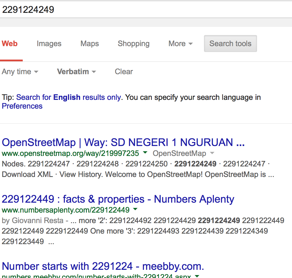292x278 pixels.
Task: Click green arrow beside numbers.meebby.com URL
Action: pyautogui.click(x=197, y=276)
